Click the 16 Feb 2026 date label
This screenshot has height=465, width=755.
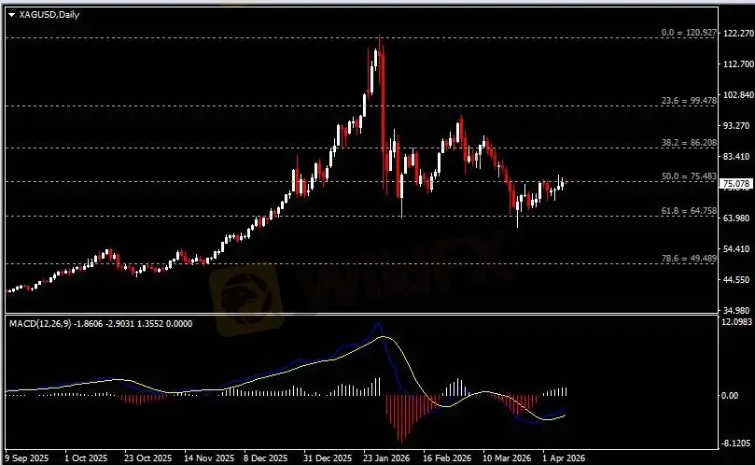click(x=447, y=458)
